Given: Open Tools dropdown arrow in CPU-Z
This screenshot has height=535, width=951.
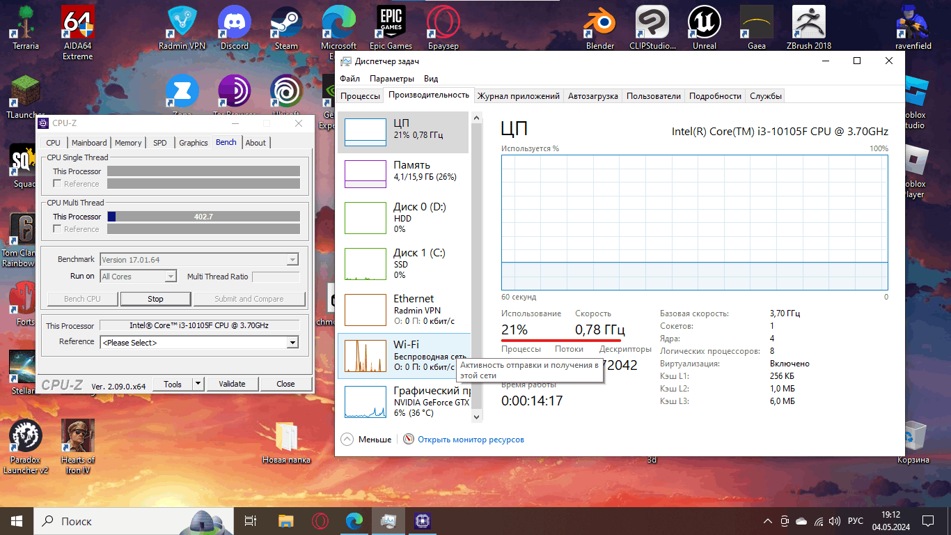Looking at the screenshot, I should point(198,384).
